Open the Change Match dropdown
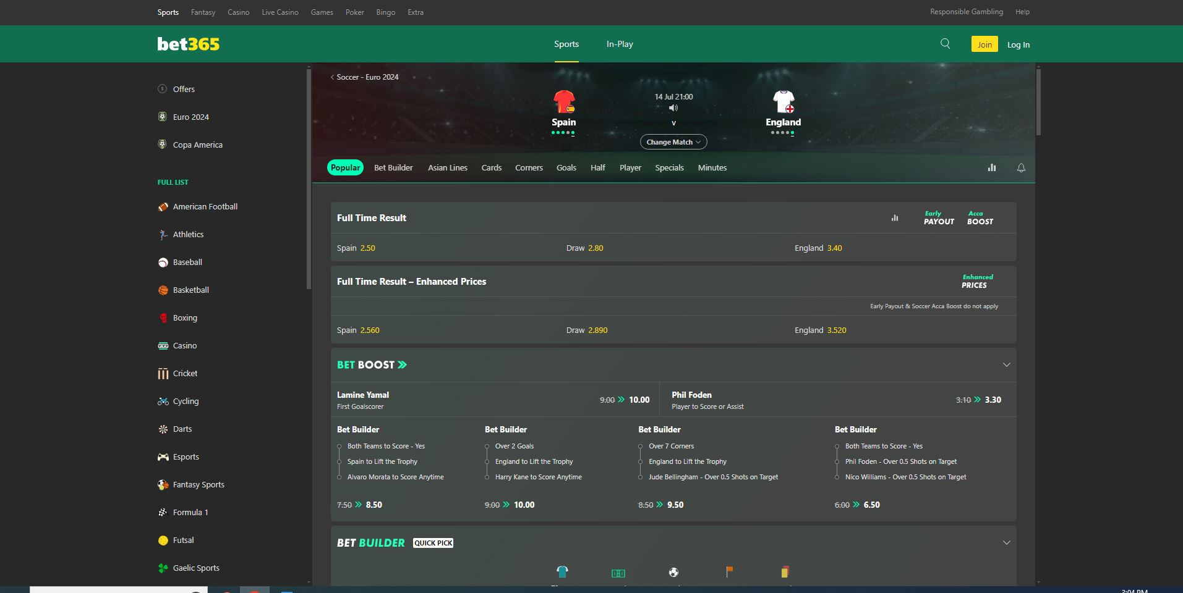The width and height of the screenshot is (1183, 593). [673, 142]
